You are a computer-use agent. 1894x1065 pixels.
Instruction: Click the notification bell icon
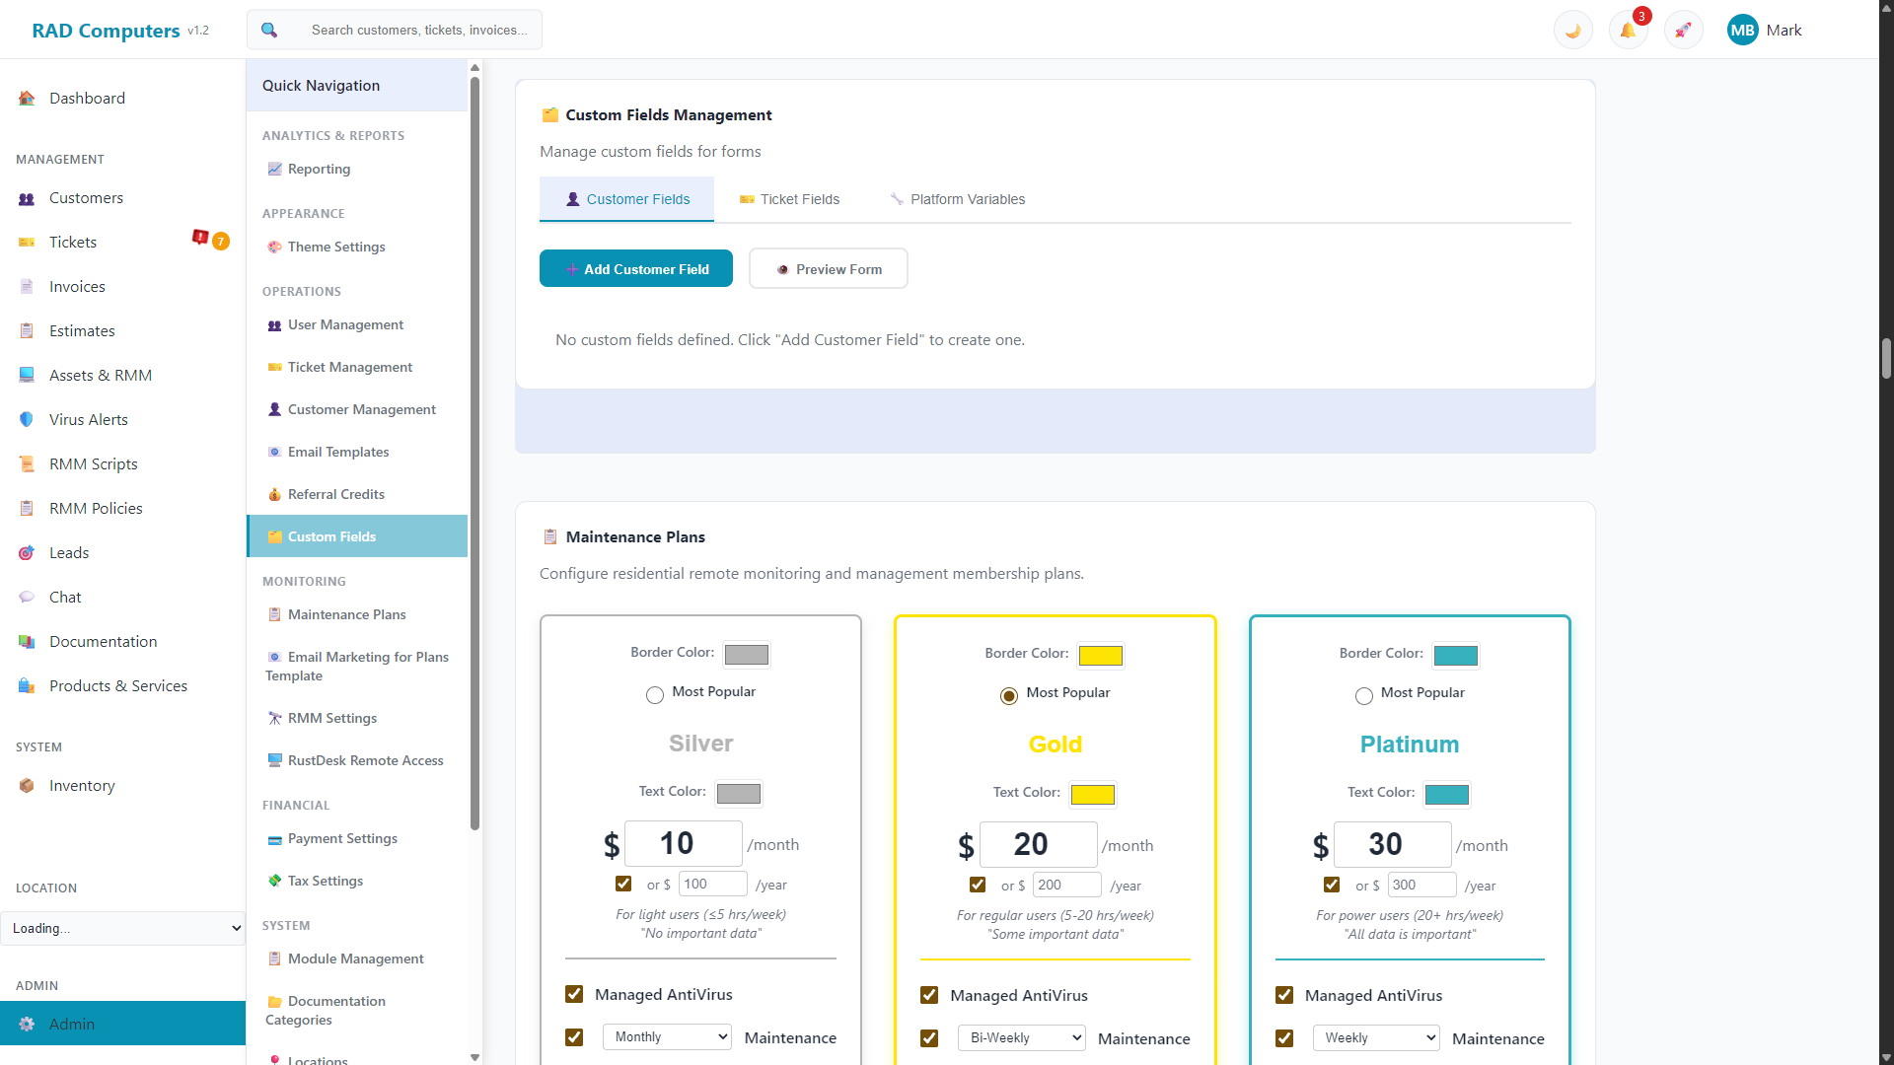point(1628,30)
